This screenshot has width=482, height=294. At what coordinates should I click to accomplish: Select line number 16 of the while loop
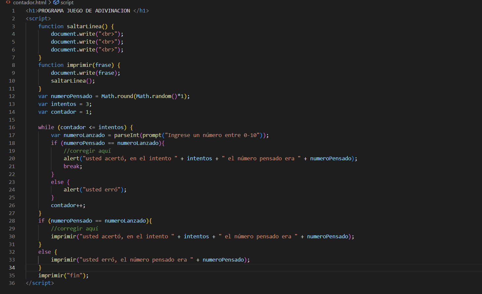tap(12, 127)
